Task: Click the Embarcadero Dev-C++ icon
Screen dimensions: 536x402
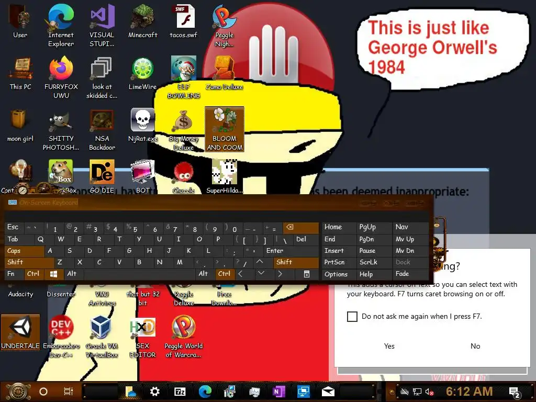Action: point(61,337)
